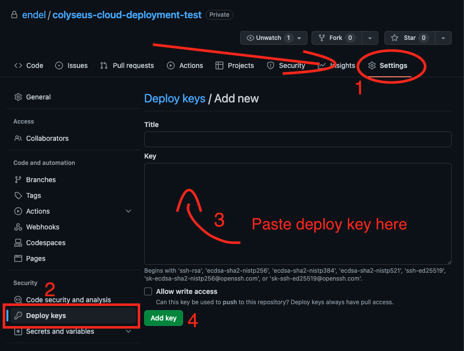This screenshot has width=464, height=351.
Task: Click the play icon of top Actions tab
Action: click(x=171, y=65)
